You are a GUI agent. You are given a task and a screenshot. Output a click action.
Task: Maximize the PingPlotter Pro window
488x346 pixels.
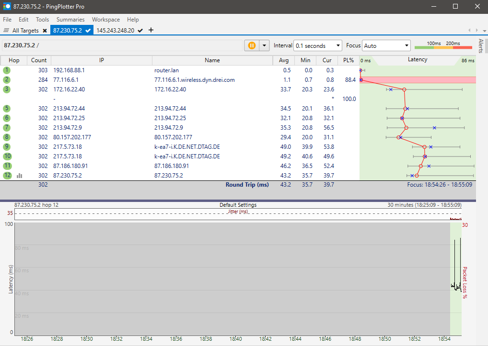[455, 7]
